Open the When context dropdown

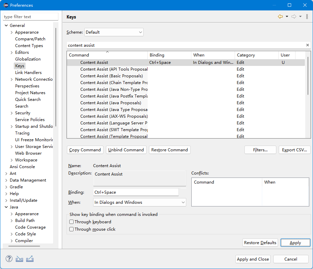pos(140,202)
